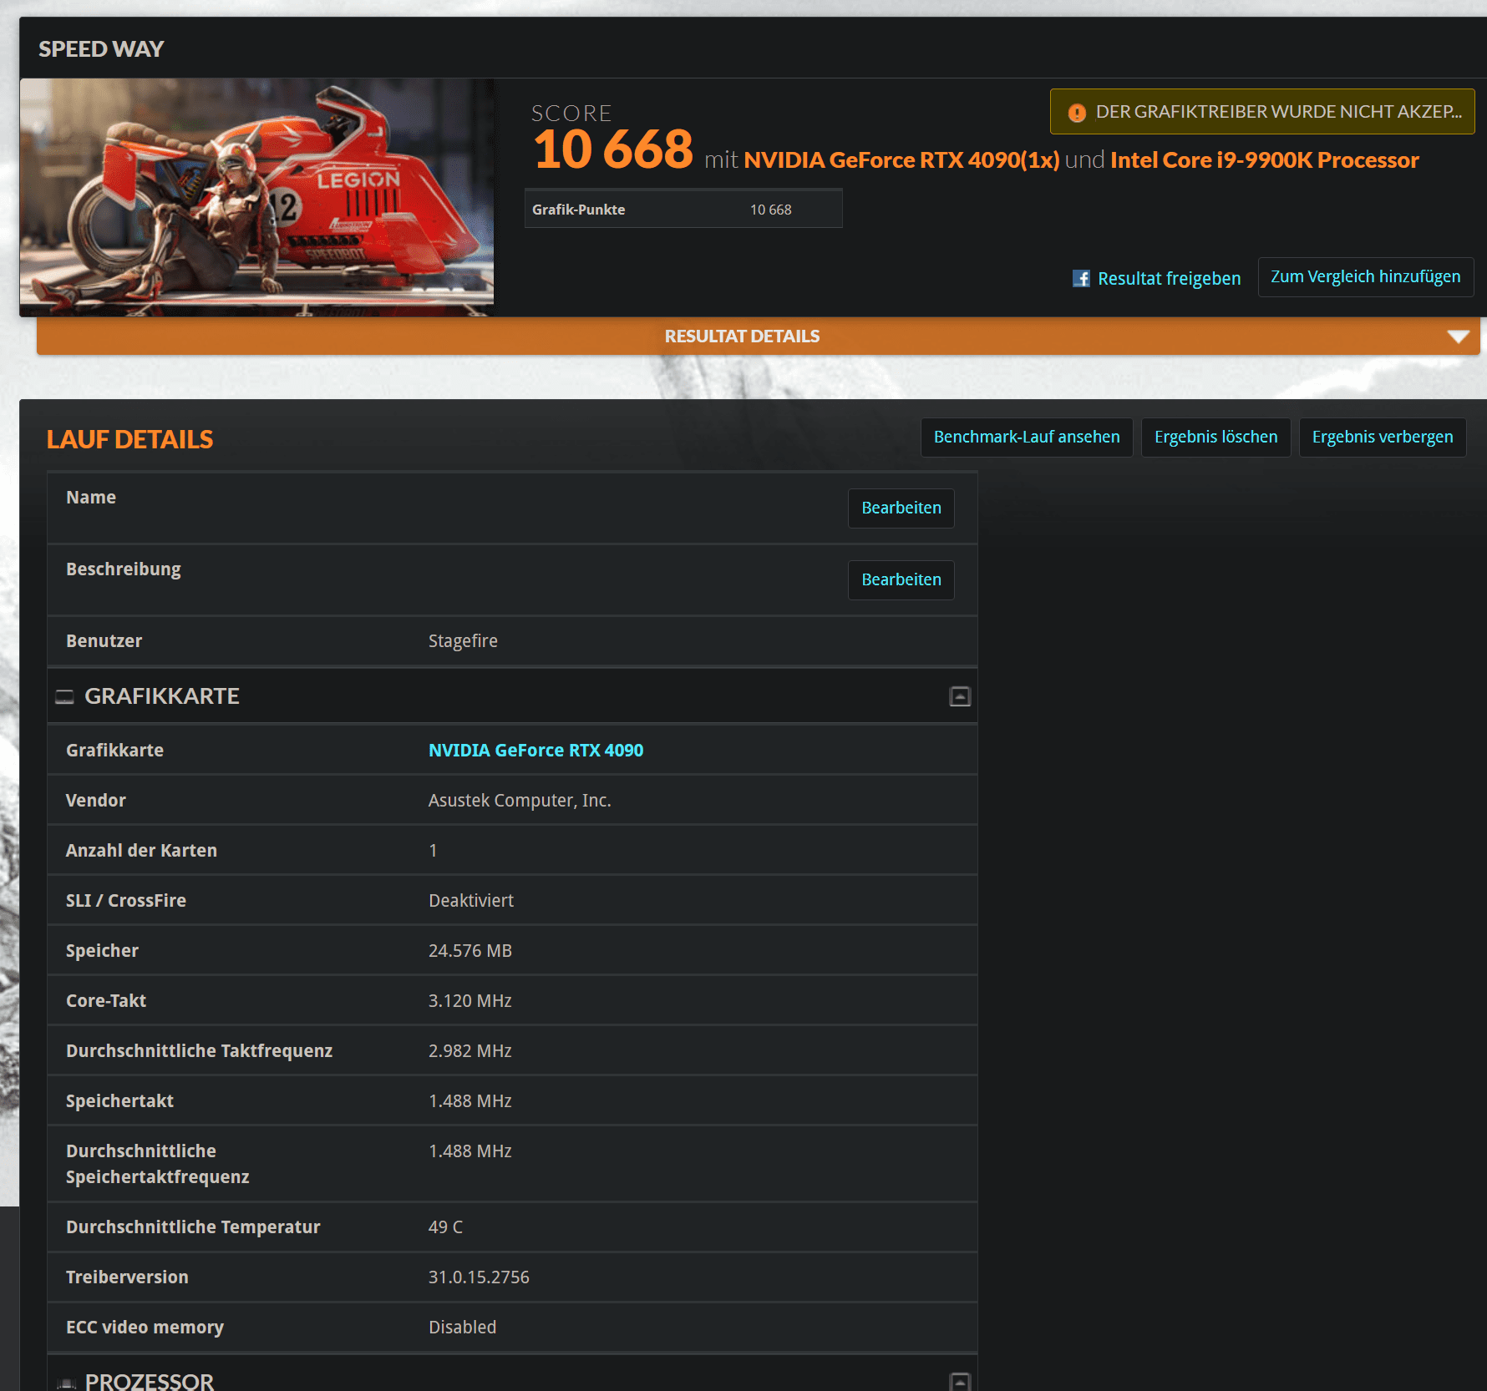1487x1391 pixels.
Task: Click the average clock value 2.982 MHz
Action: pos(470,1051)
